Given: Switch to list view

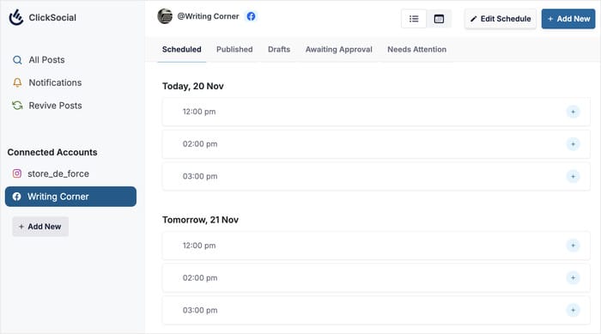Looking at the screenshot, I should (414, 19).
